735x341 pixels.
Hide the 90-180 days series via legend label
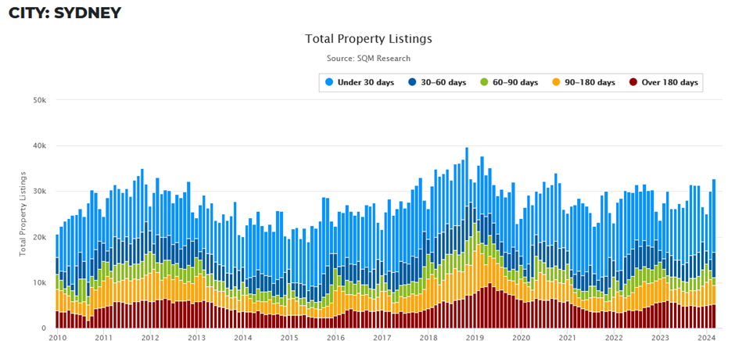point(590,82)
